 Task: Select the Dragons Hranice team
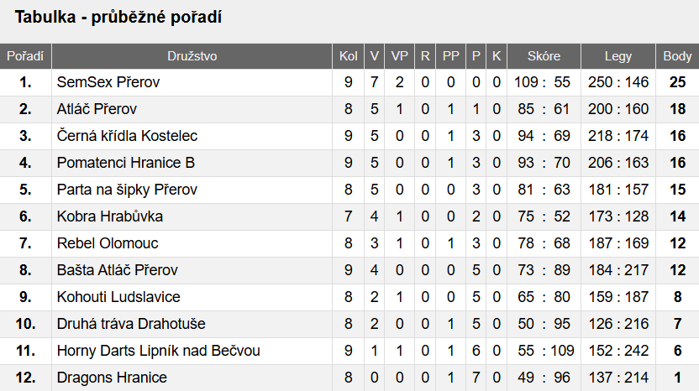[112, 378]
